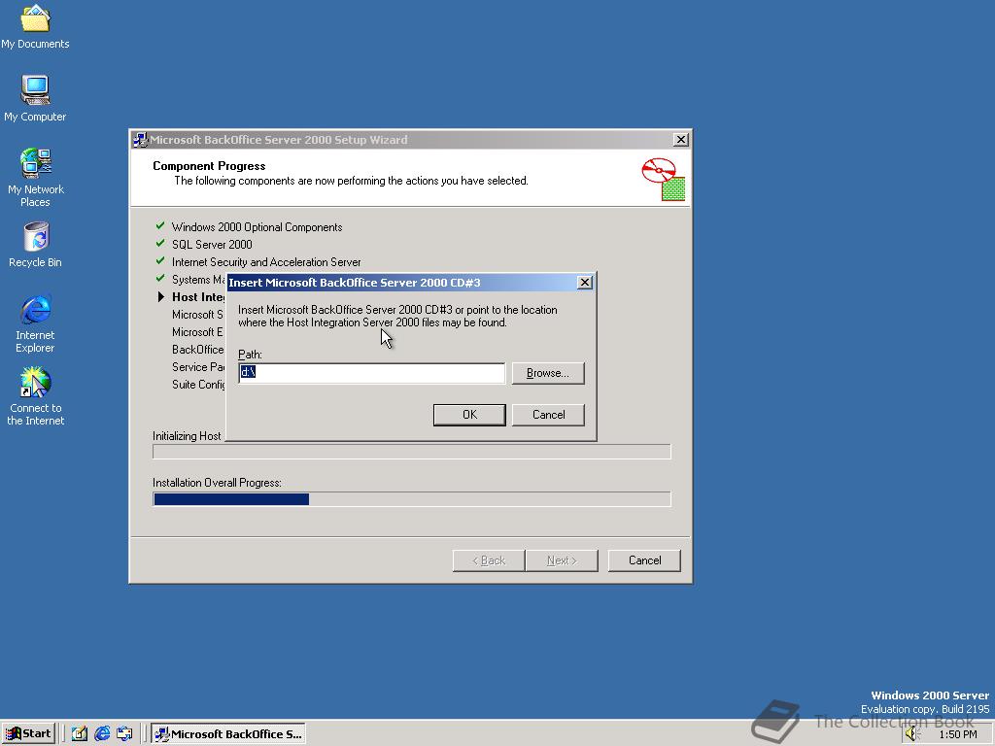Click the Next button in Setup Wizard
This screenshot has height=746, width=995.
561,560
